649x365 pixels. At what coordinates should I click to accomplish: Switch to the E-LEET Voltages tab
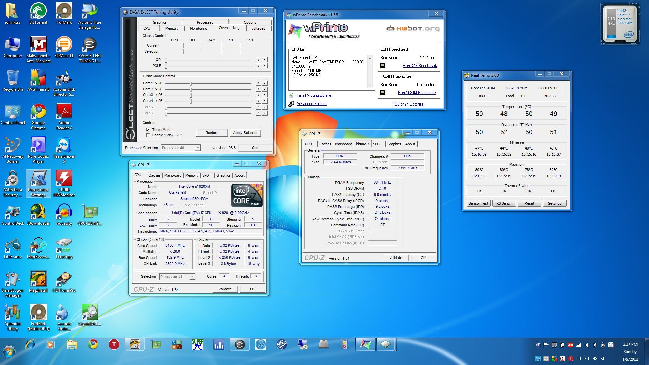[x=258, y=28]
